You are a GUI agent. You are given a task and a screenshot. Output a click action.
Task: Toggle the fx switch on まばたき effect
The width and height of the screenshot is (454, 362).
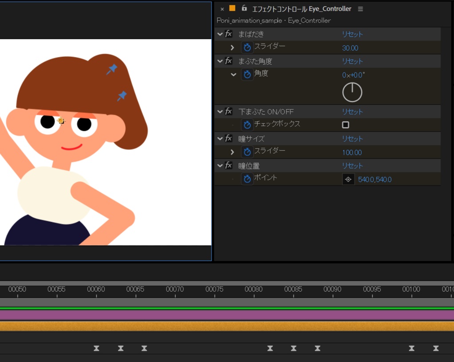[x=228, y=34]
